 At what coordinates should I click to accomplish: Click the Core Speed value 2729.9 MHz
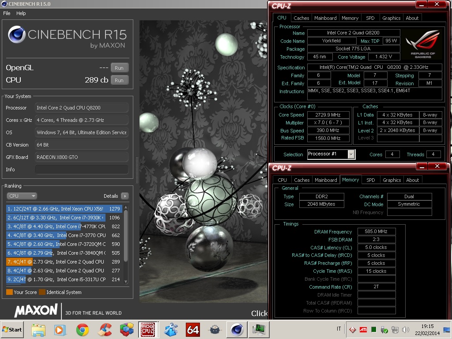coord(328,115)
